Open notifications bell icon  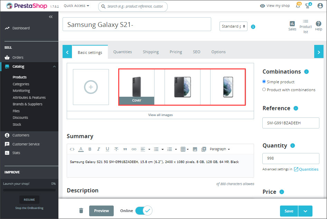click(x=298, y=6)
